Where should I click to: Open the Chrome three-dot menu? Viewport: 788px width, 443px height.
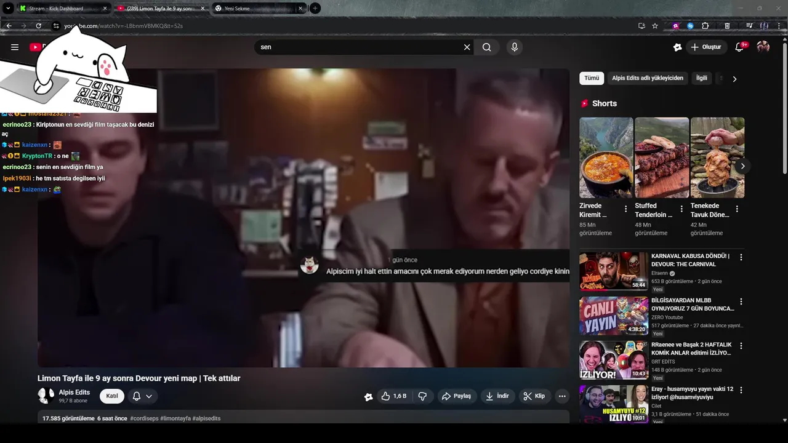pos(779,26)
